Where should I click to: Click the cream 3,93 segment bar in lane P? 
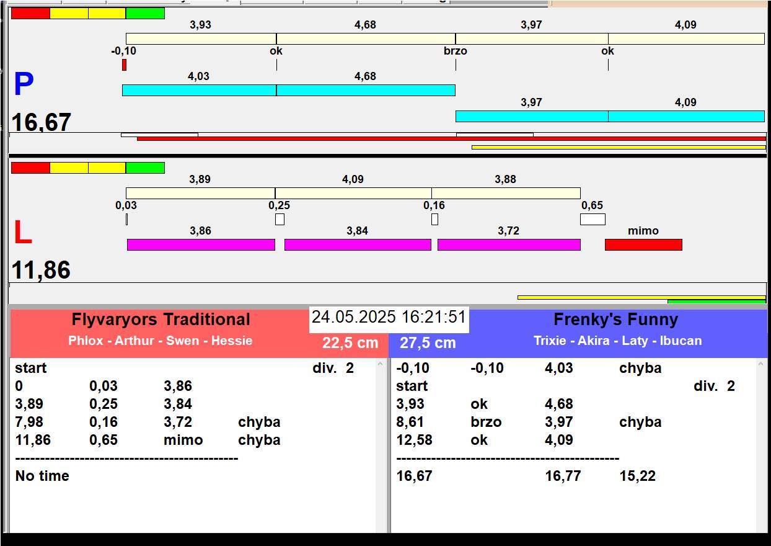click(201, 38)
